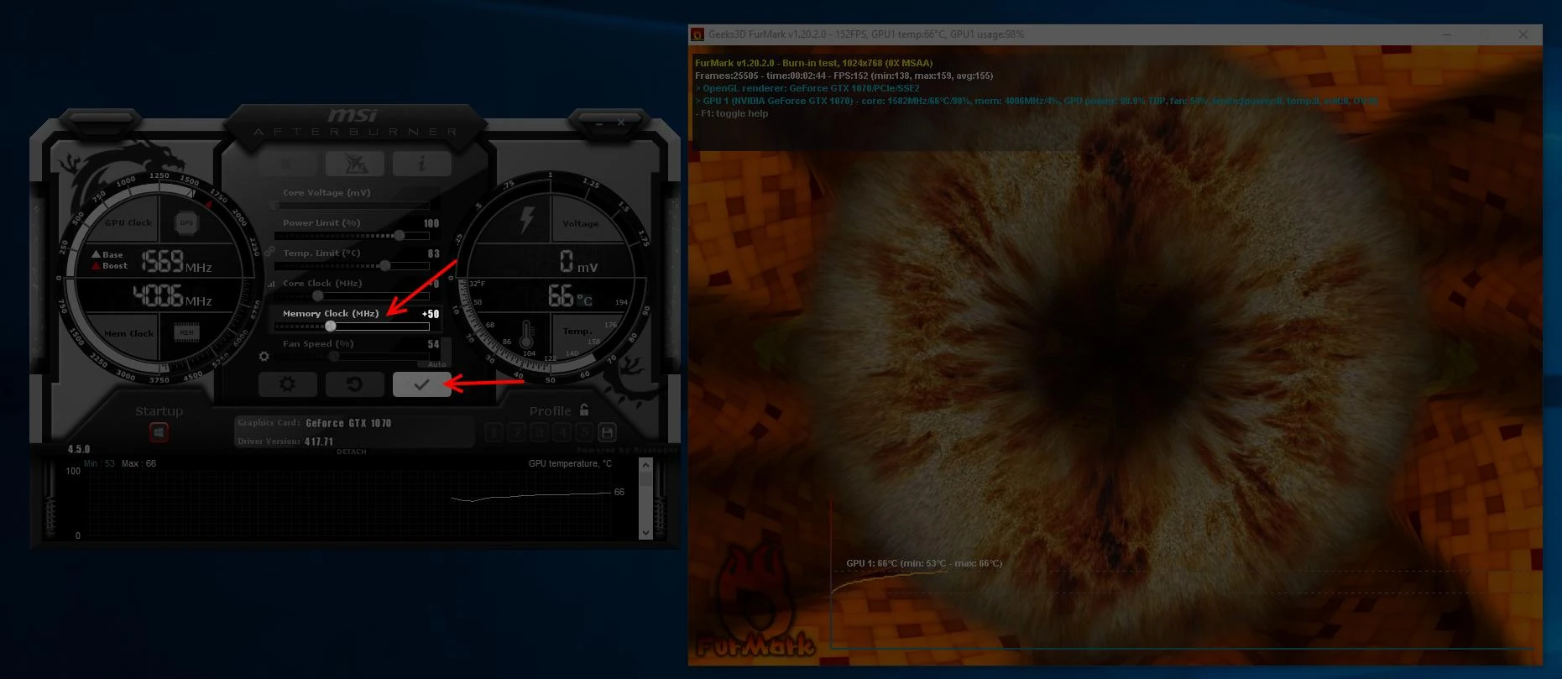The height and width of the screenshot is (679, 1562).
Task: Click the Core Voltage slider handle
Action: [x=275, y=205]
